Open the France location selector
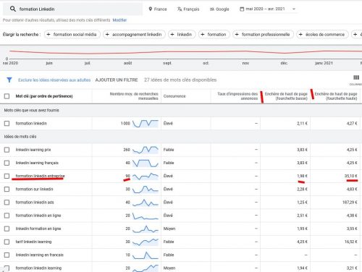Image resolution: width=362 pixels, height=272 pixels. click(x=158, y=9)
